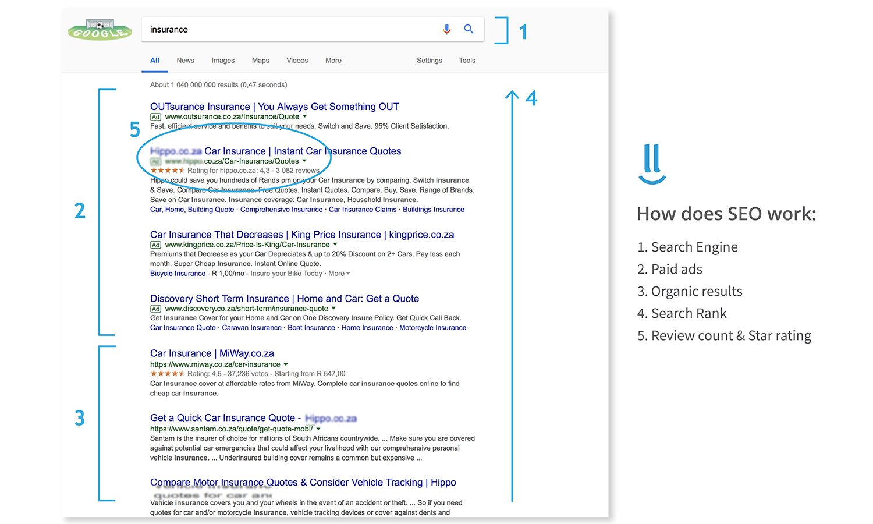Click the Comprehensive Insurance sitelink
Viewport: 873px width, 524px height.
tap(281, 210)
